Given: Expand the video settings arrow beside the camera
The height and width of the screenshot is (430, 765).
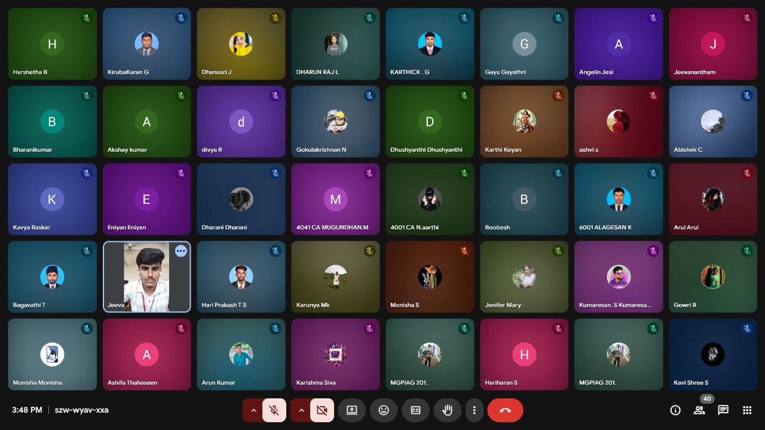Looking at the screenshot, I should pyautogui.click(x=301, y=410).
